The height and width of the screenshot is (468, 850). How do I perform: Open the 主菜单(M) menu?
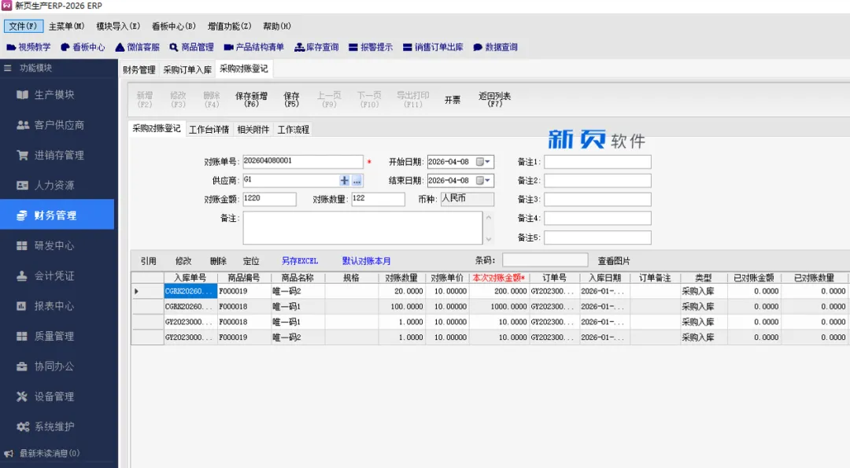66,26
